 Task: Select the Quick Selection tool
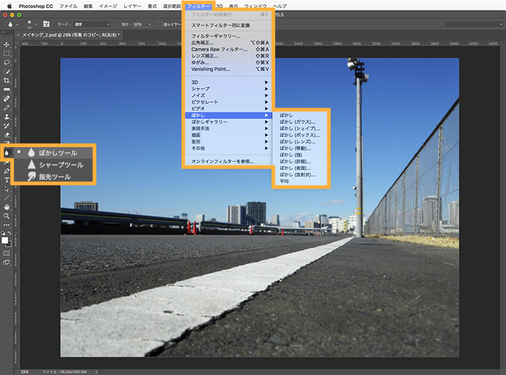pyautogui.click(x=6, y=72)
